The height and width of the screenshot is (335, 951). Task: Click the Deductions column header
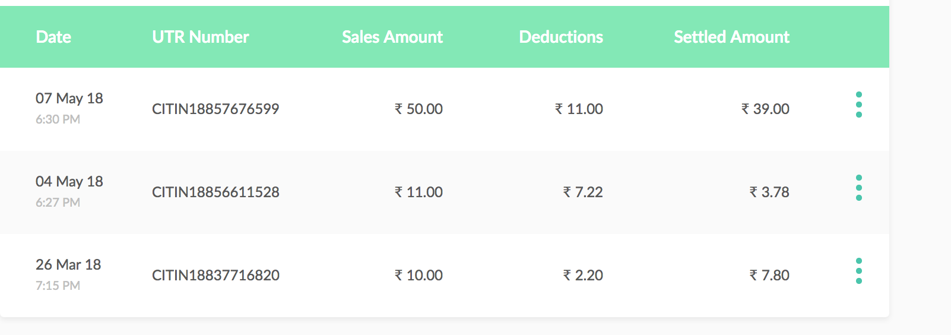(x=561, y=37)
